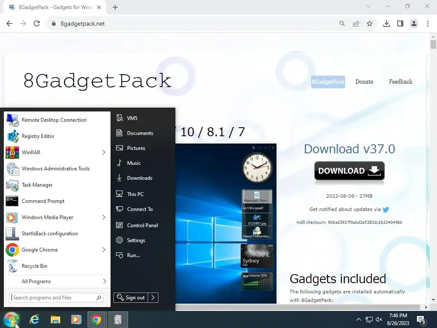Open Internet Explorer from taskbar

(34, 319)
